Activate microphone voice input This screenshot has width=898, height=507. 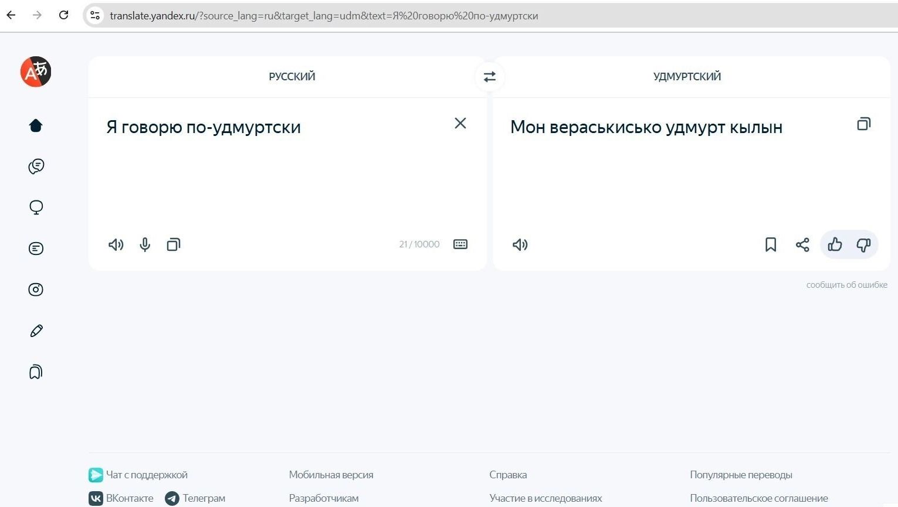(145, 244)
